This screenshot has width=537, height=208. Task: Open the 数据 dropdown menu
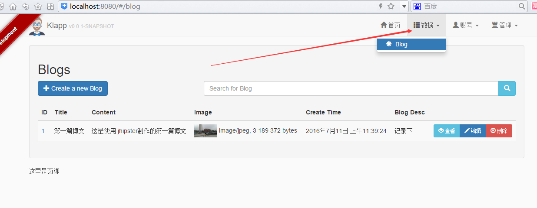tap(426, 26)
